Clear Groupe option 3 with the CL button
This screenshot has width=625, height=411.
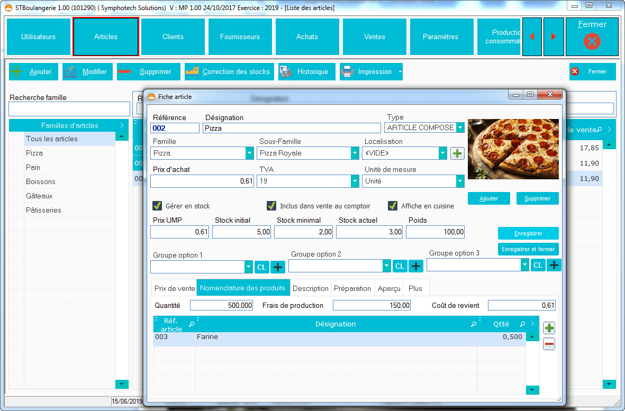[x=538, y=265]
